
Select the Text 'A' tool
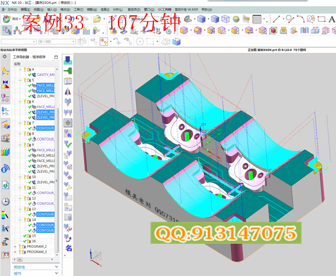(x=332, y=19)
